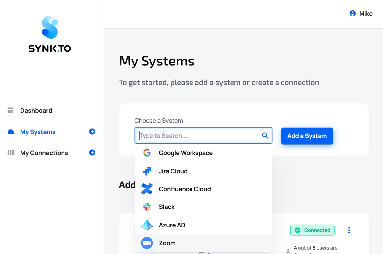383x254 pixels.
Task: Select Jira Cloud from the list
Action: point(203,171)
